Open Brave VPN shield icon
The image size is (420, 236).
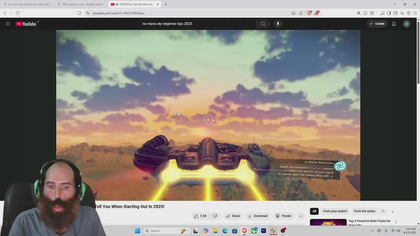(409, 13)
